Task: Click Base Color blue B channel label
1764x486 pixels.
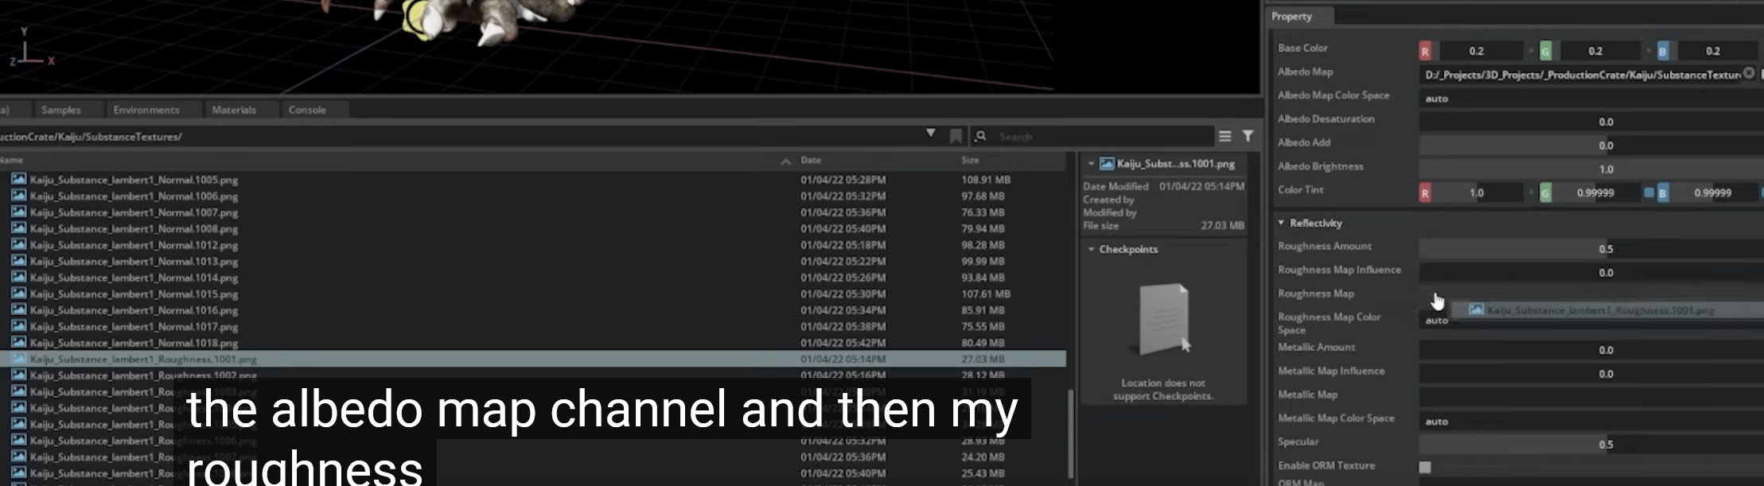Action: coord(1662,51)
